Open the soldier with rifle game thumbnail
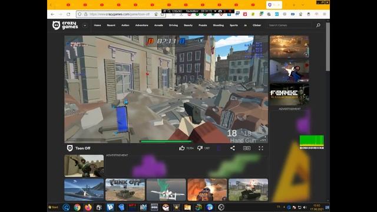377x212 pixels. 84,166
